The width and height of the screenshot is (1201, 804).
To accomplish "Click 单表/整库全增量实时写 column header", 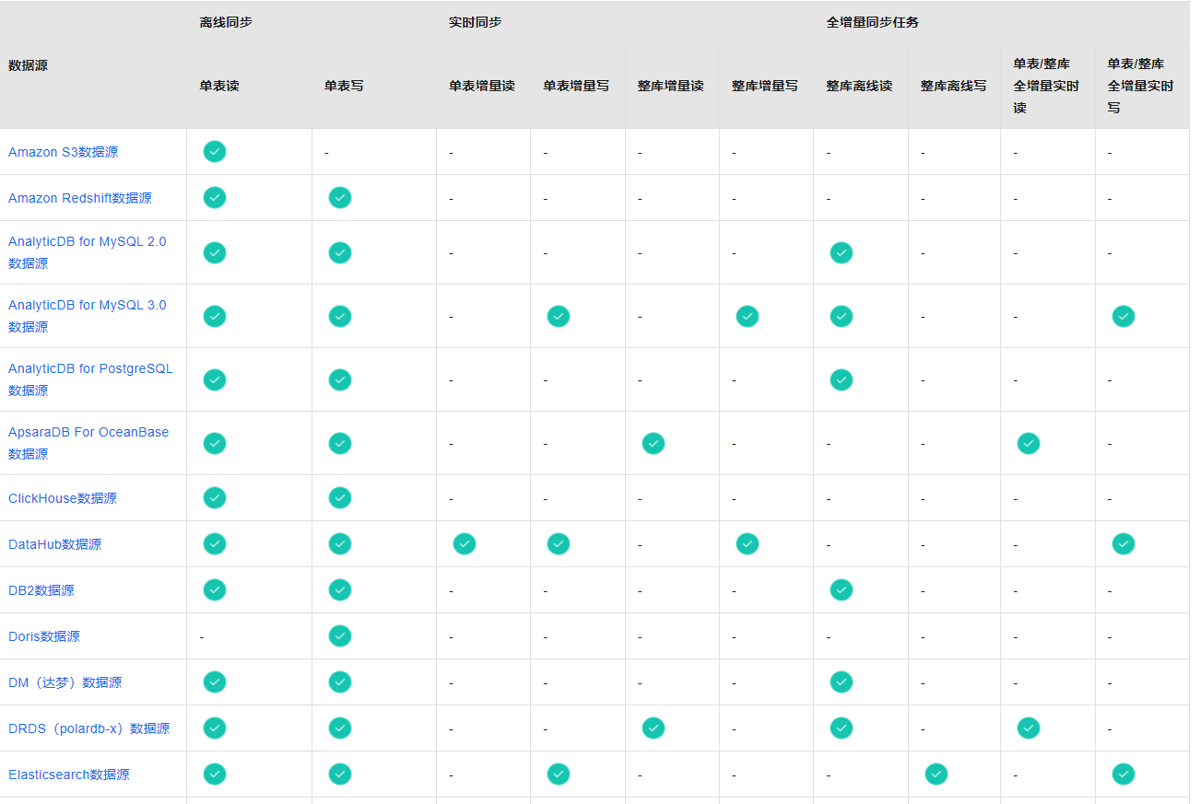I will [x=1141, y=86].
